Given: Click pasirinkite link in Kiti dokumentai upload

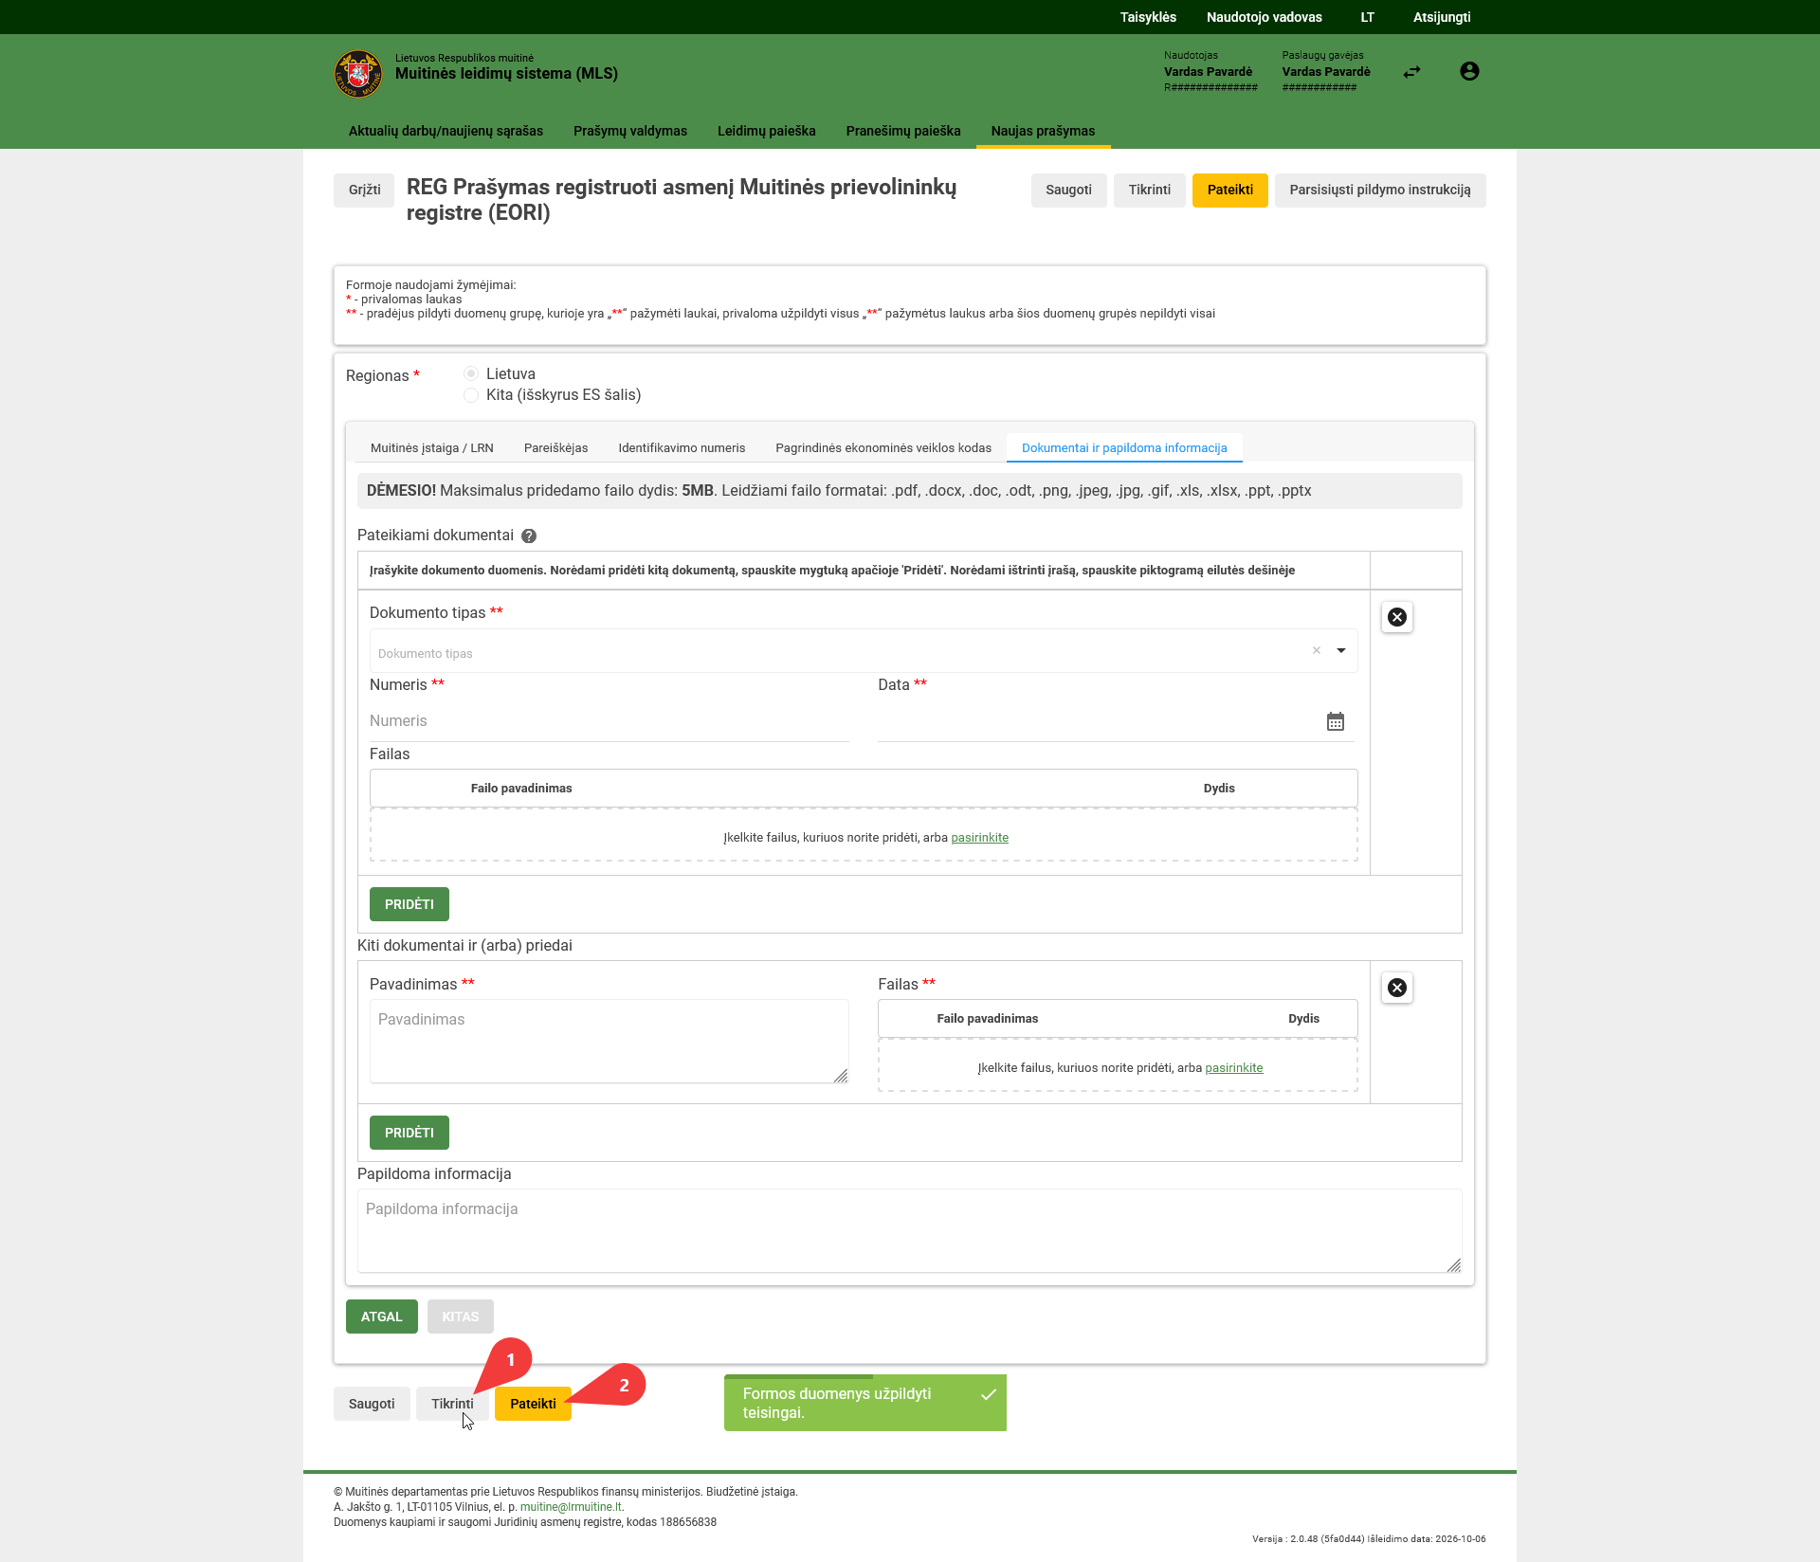Looking at the screenshot, I should pyautogui.click(x=1233, y=1067).
